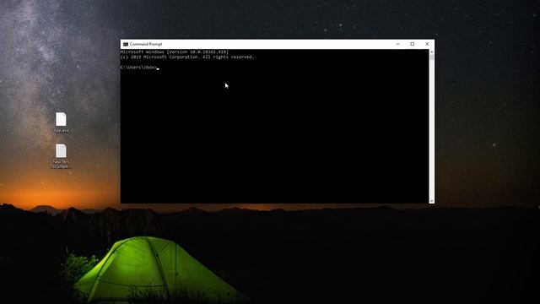
Task: Select the App.java file on the desktop
Action: click(61, 122)
